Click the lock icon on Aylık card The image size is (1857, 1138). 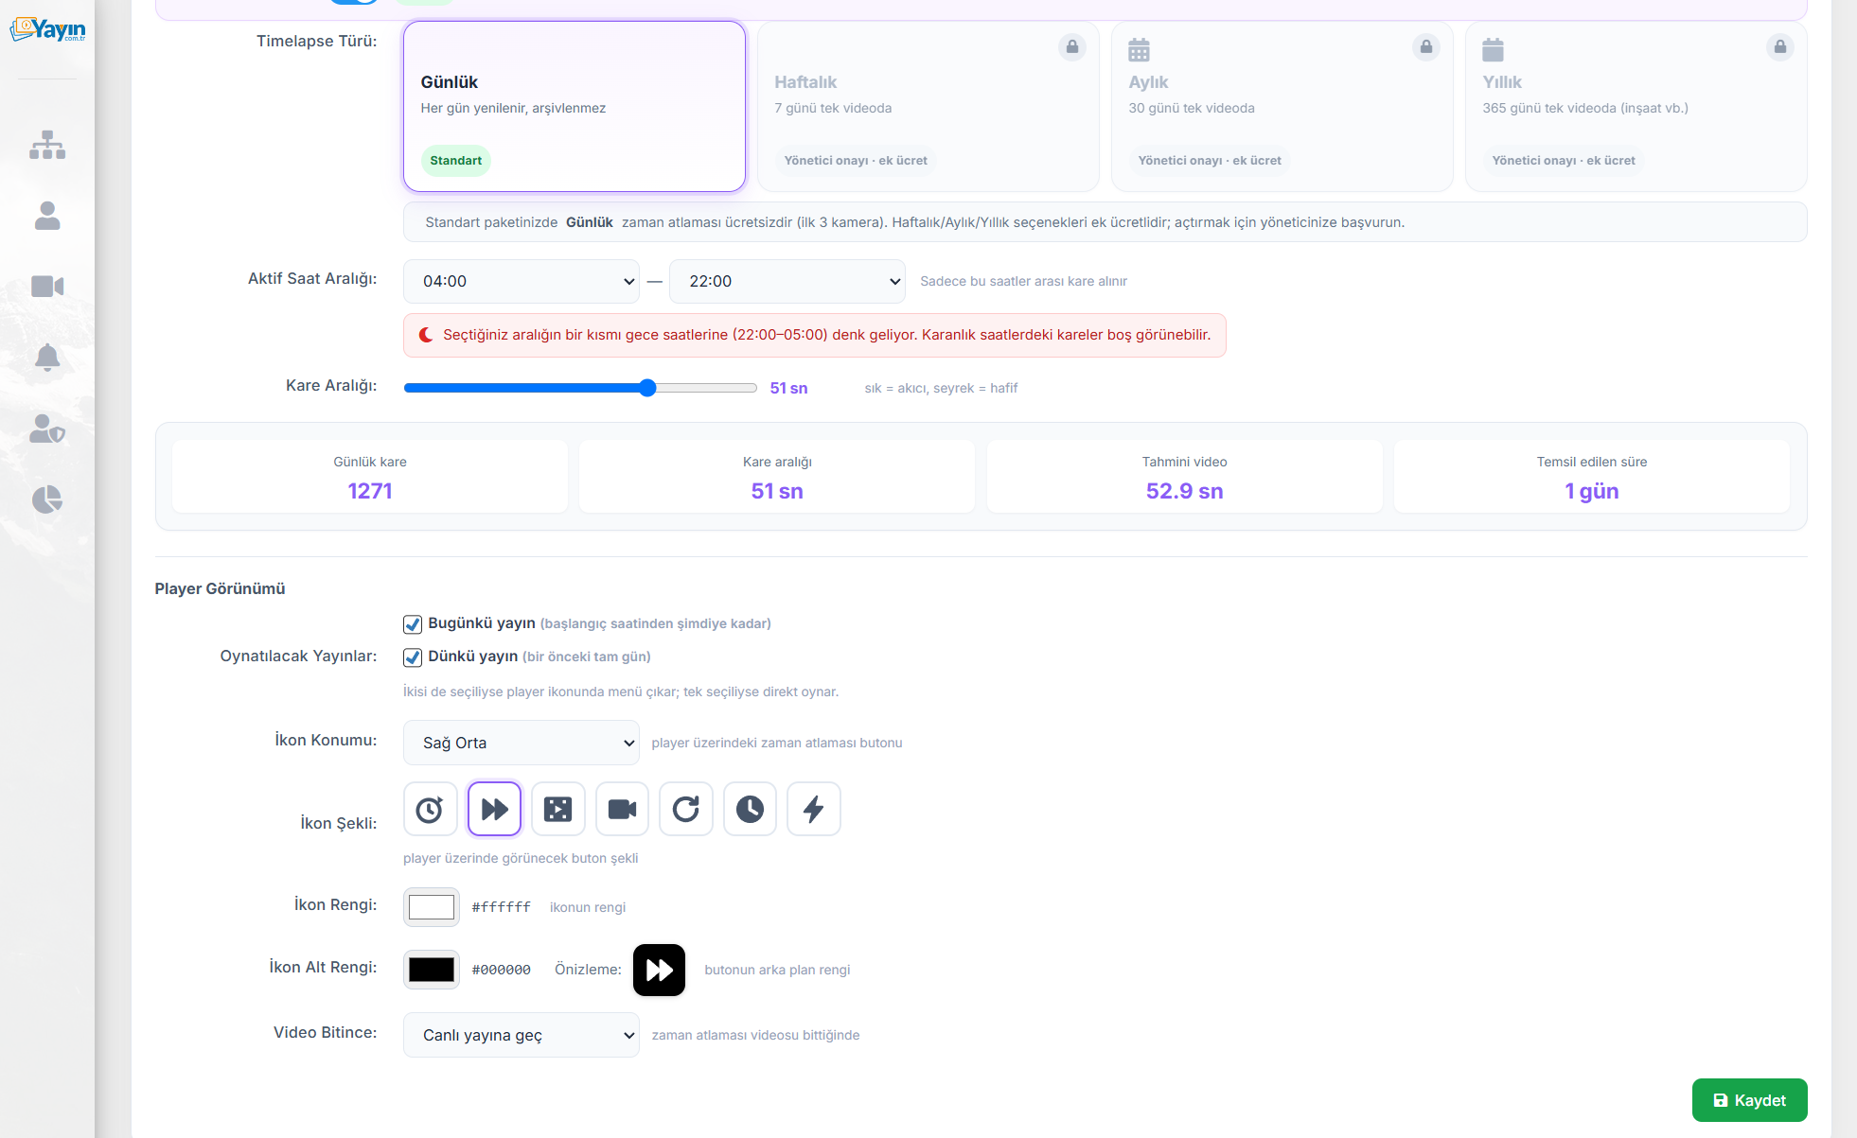1426,46
